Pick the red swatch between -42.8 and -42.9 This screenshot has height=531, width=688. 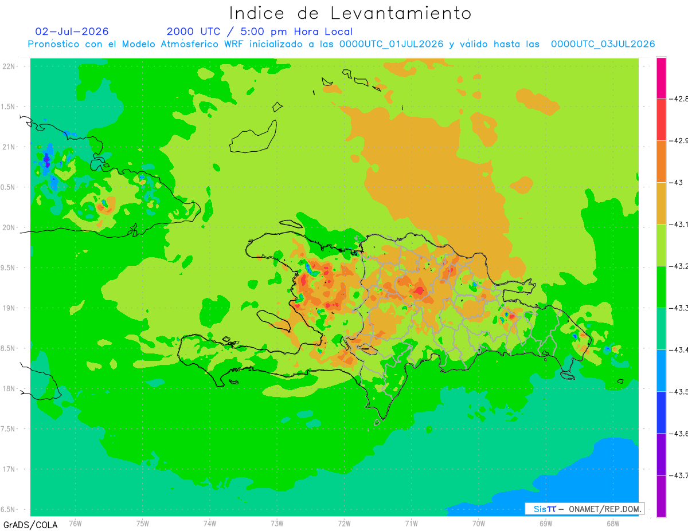tap(661, 120)
